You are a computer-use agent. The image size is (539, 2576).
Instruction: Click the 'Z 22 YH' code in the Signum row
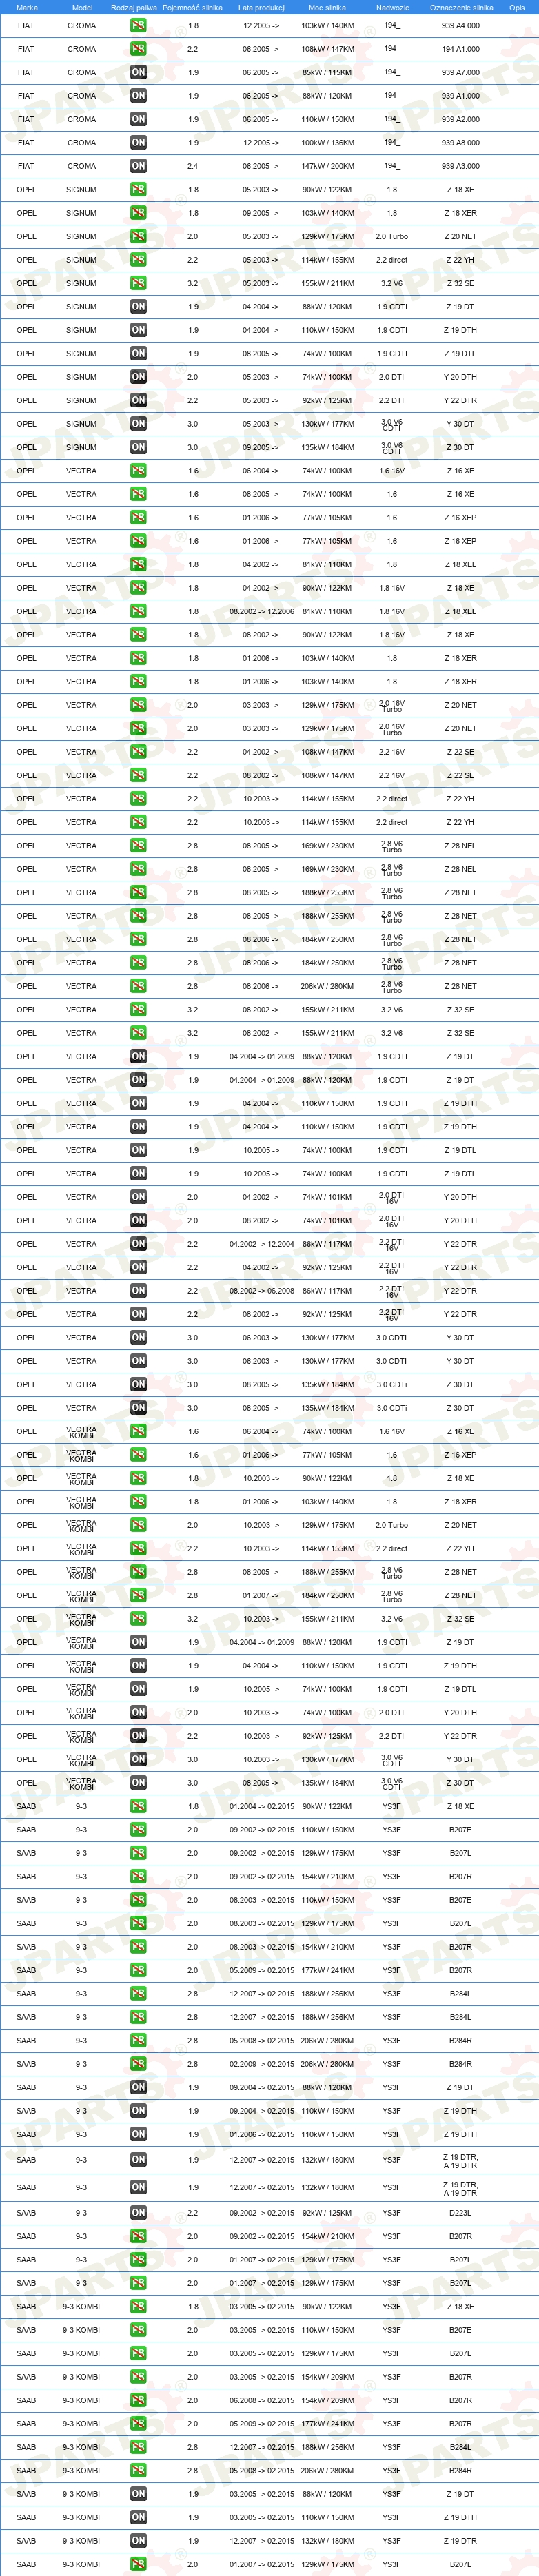pyautogui.click(x=461, y=260)
